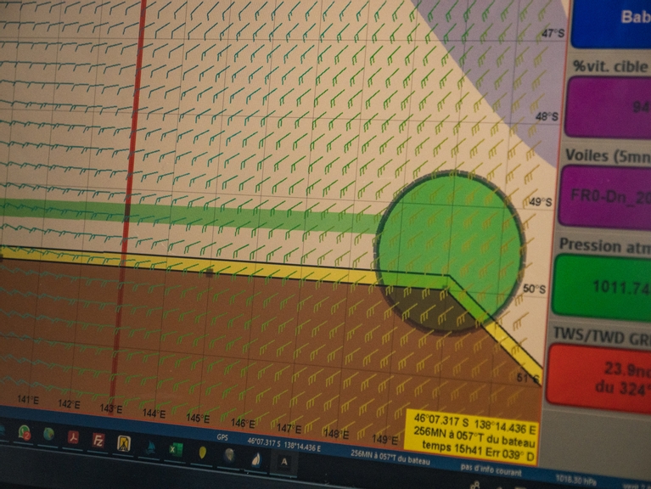Open the Excel taskbar icon
651x489 pixels.
click(176, 449)
